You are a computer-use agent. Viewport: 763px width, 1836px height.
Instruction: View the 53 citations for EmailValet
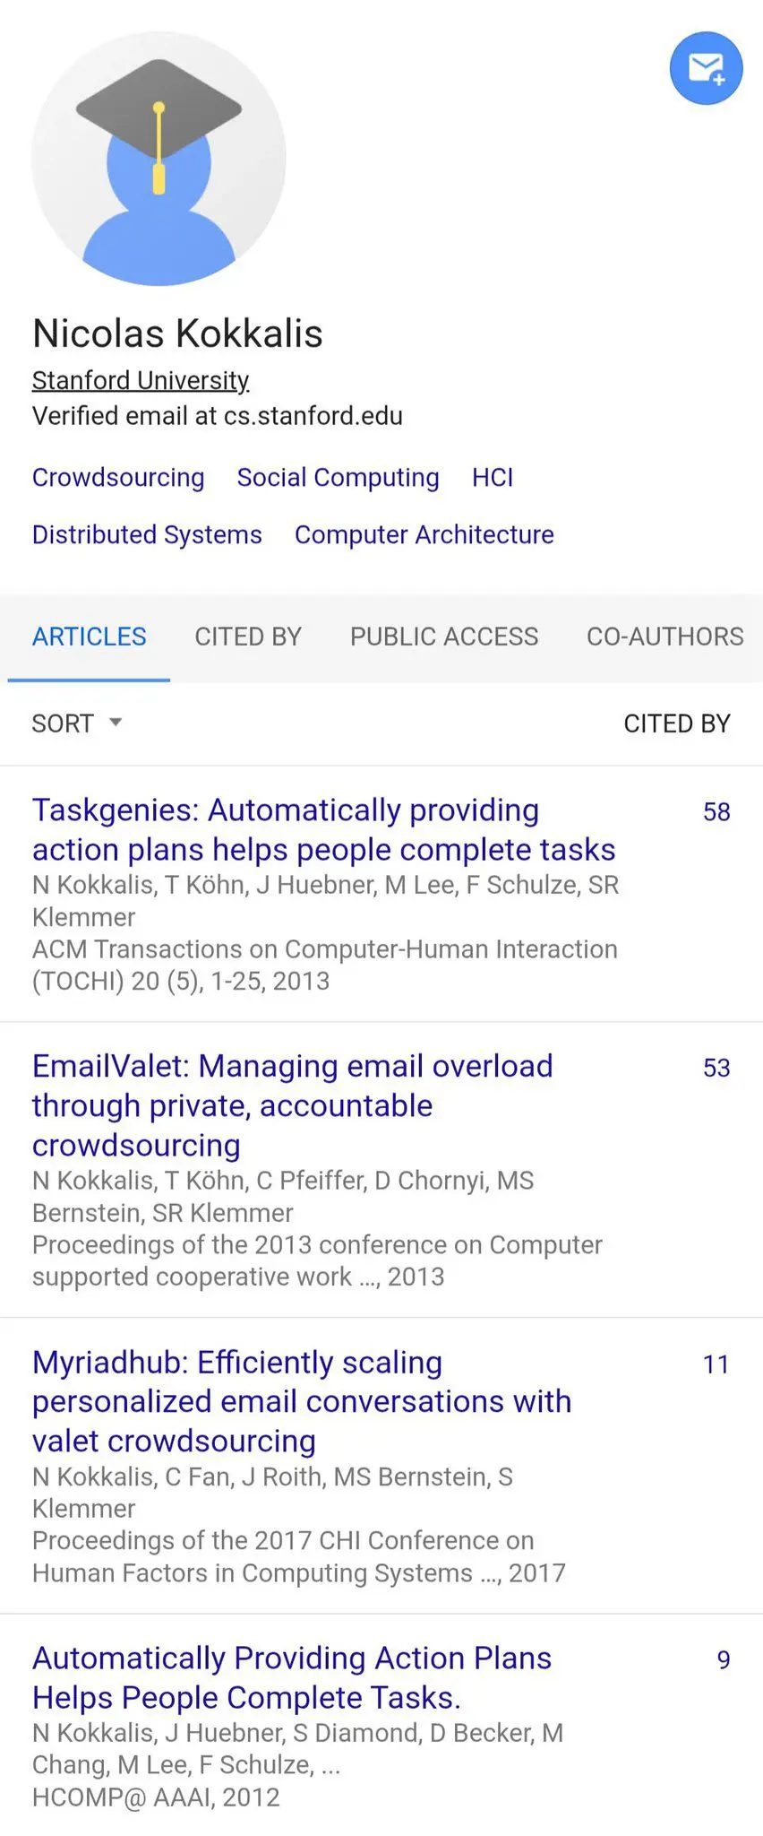pos(716,1068)
